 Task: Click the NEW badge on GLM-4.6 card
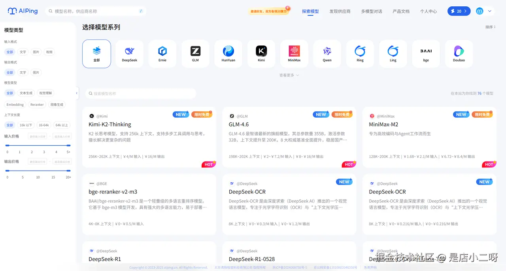(321, 114)
